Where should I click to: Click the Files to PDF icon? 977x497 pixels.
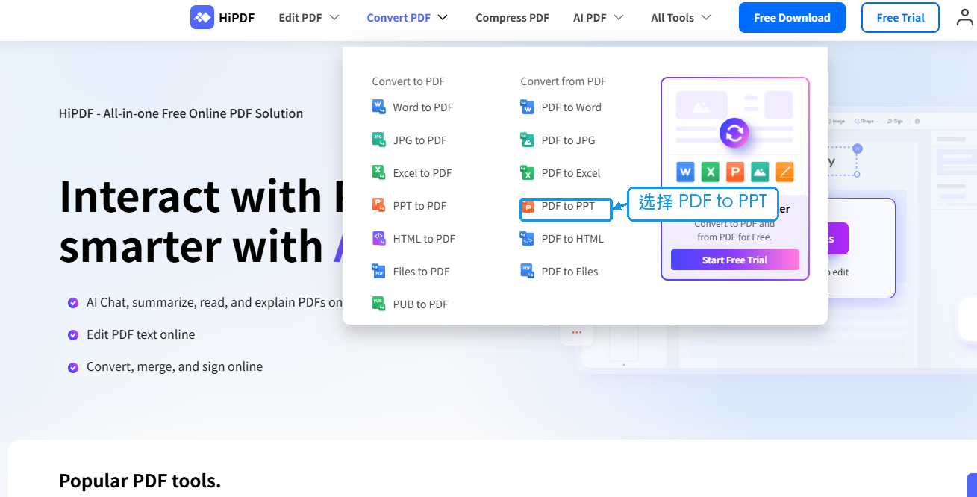pyautogui.click(x=379, y=271)
